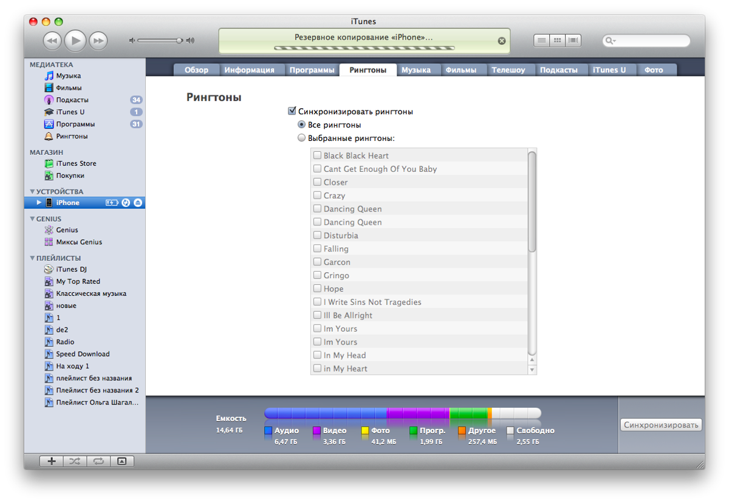Click the previous track rewind button
This screenshot has height=503, width=729.
(53, 41)
